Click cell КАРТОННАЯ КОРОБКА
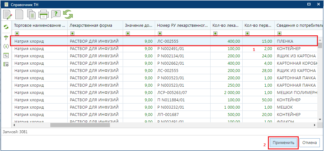The width and height of the screenshot is (324, 151). [x=296, y=63]
